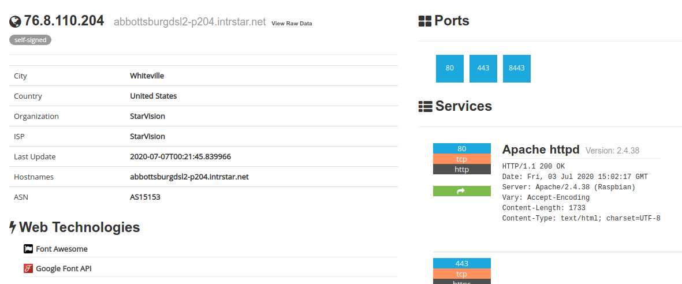
Task: Select port 80 box
Action: [x=449, y=68]
